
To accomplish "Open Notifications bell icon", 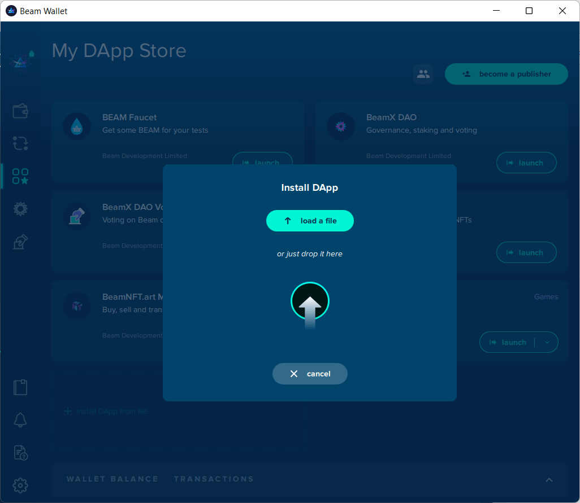I will tap(20, 419).
